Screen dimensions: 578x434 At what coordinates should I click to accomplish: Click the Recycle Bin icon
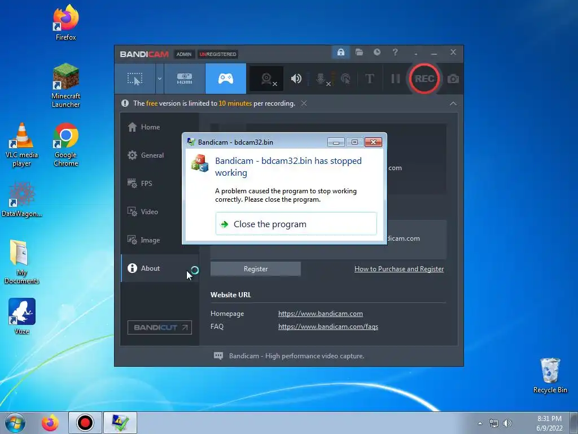[x=550, y=375]
